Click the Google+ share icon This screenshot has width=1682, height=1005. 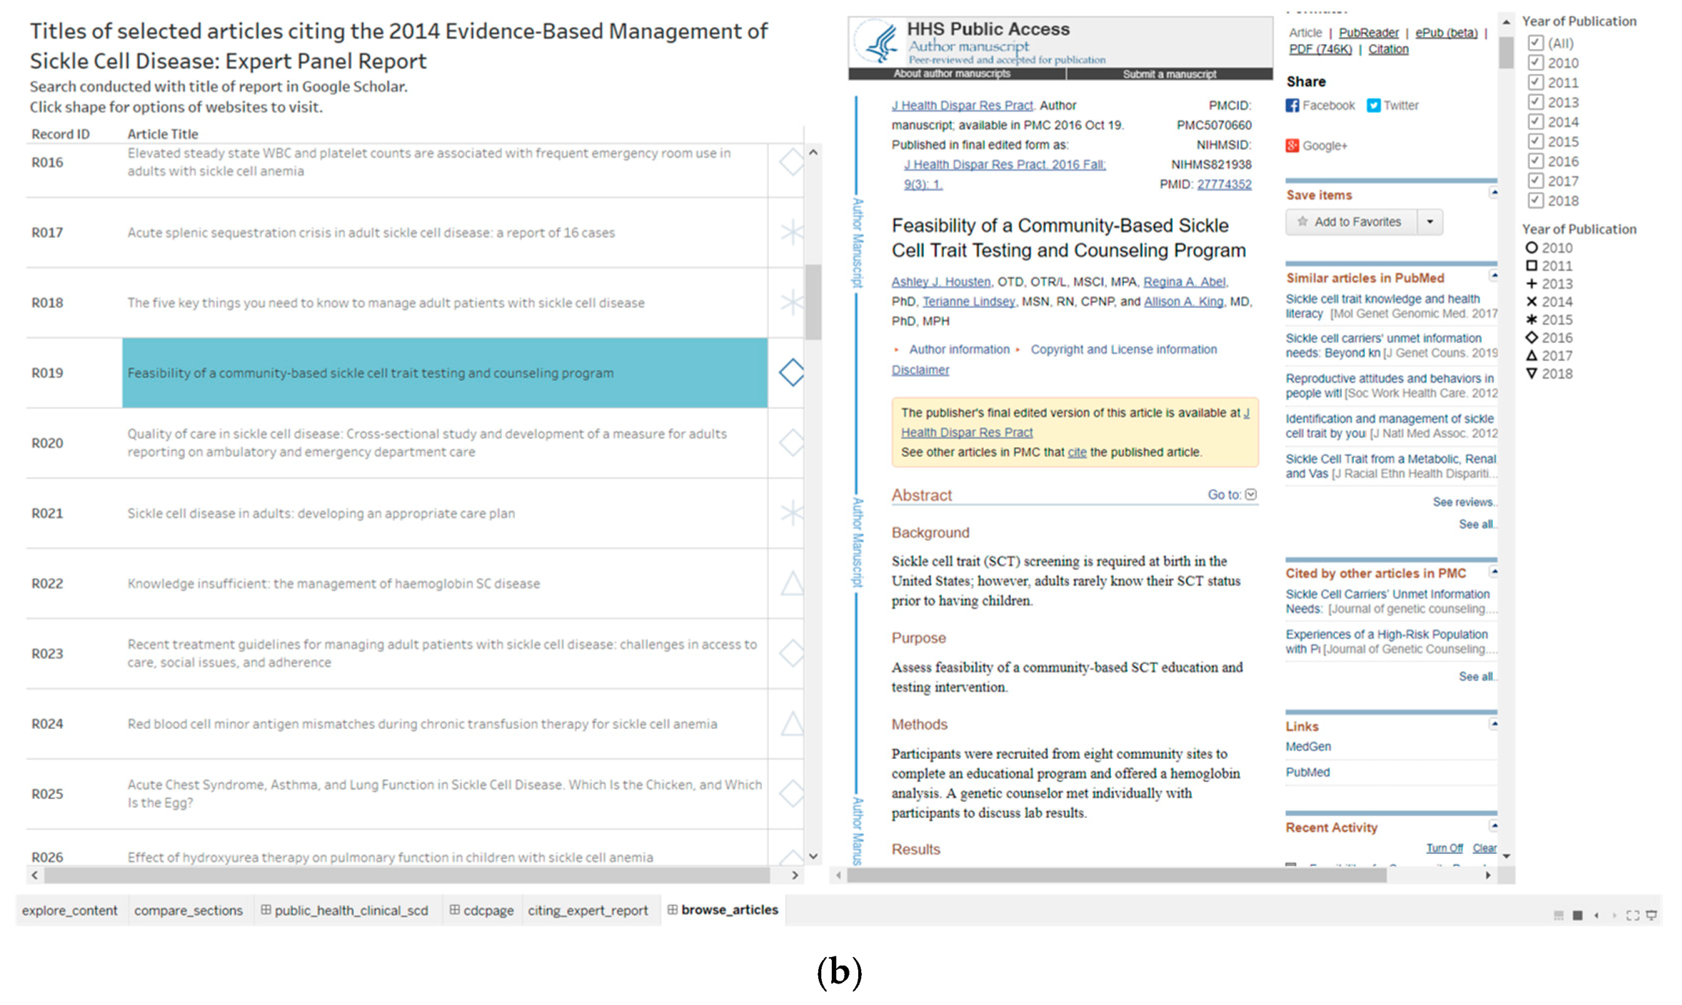click(1292, 146)
